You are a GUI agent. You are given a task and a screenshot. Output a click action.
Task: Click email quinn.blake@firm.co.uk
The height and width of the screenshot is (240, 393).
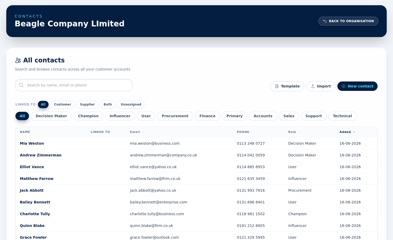tap(151, 226)
